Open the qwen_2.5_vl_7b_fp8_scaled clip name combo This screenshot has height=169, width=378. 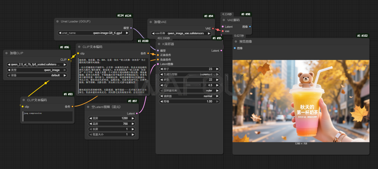click(x=37, y=64)
